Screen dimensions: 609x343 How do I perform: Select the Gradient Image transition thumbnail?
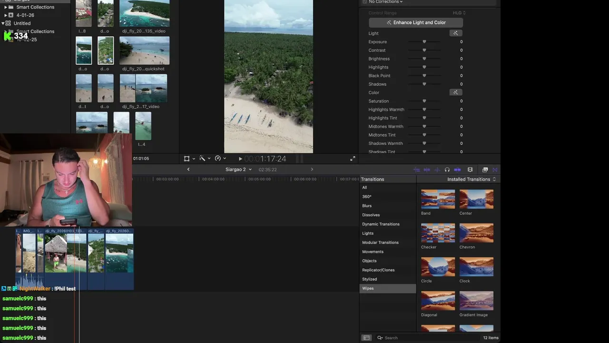click(476, 301)
